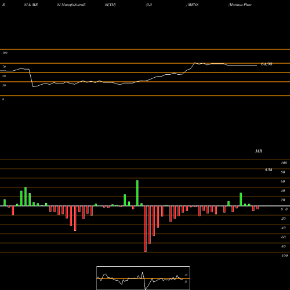The image size is (290, 290).
Task: Click the MR panel title
Action: click(x=259, y=151)
